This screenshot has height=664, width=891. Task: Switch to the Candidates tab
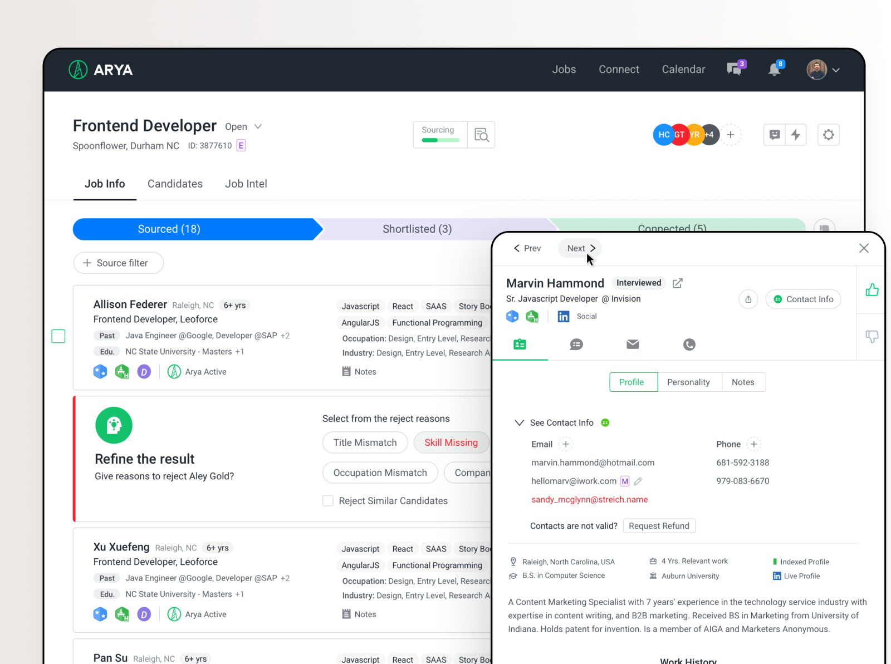pos(175,184)
